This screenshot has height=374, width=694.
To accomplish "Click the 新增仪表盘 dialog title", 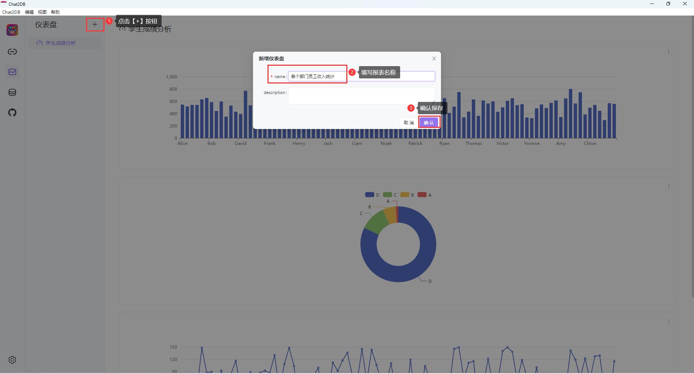I will click(x=271, y=59).
